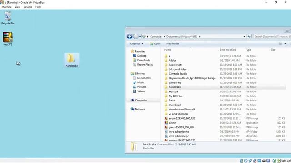Screen dimensions: 291x163
Task: Click the Open toolbar button
Action: coord(155,44)
